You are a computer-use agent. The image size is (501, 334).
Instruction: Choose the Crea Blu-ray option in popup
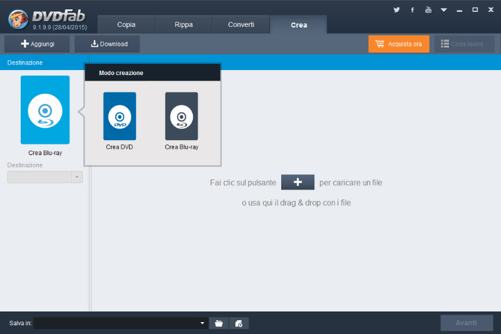(x=181, y=116)
